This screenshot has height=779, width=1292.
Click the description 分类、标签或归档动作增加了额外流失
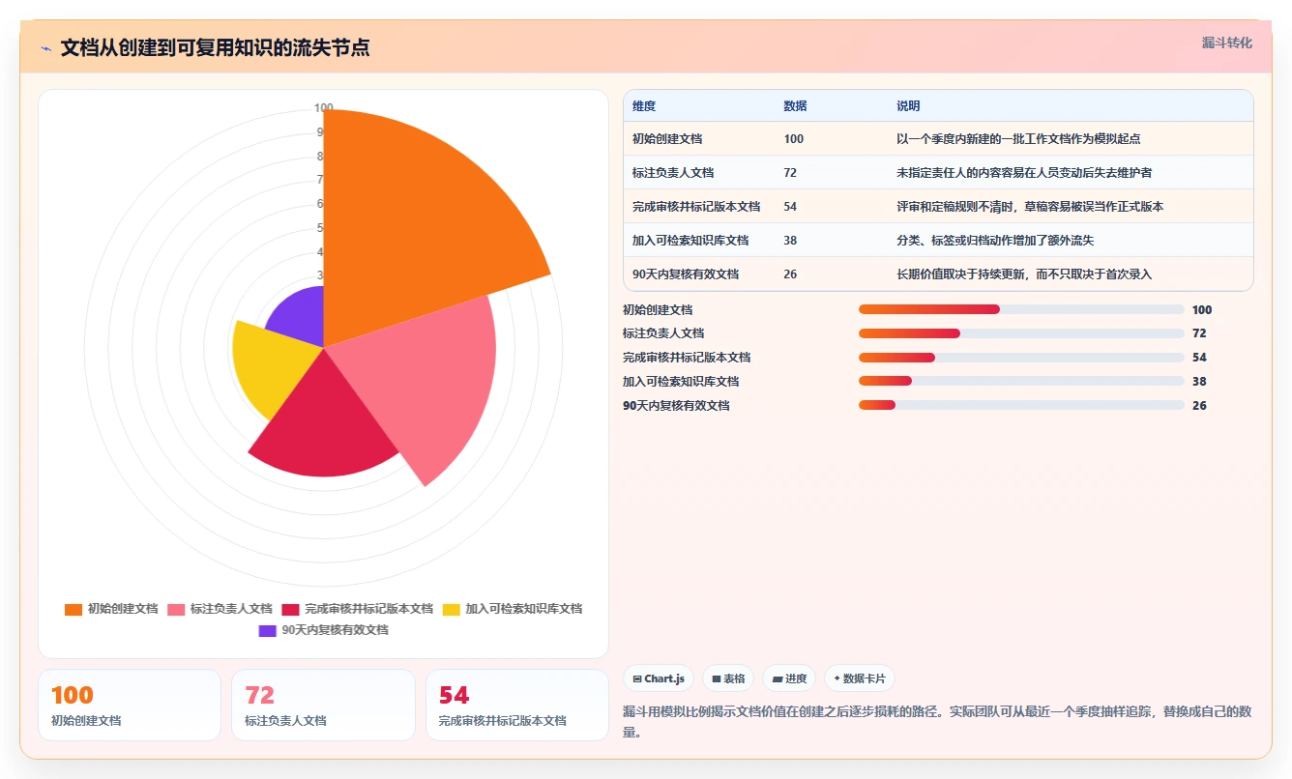995,241
